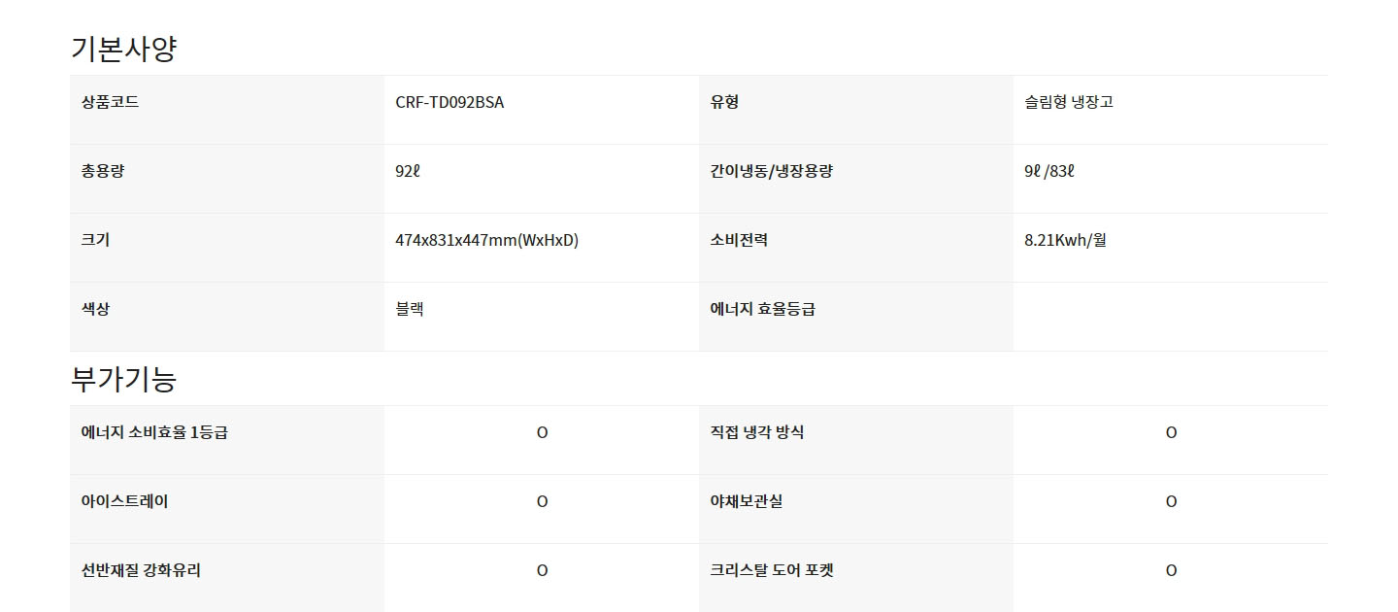Click the O mark for 에너지 소비효율 1등급

point(542,432)
